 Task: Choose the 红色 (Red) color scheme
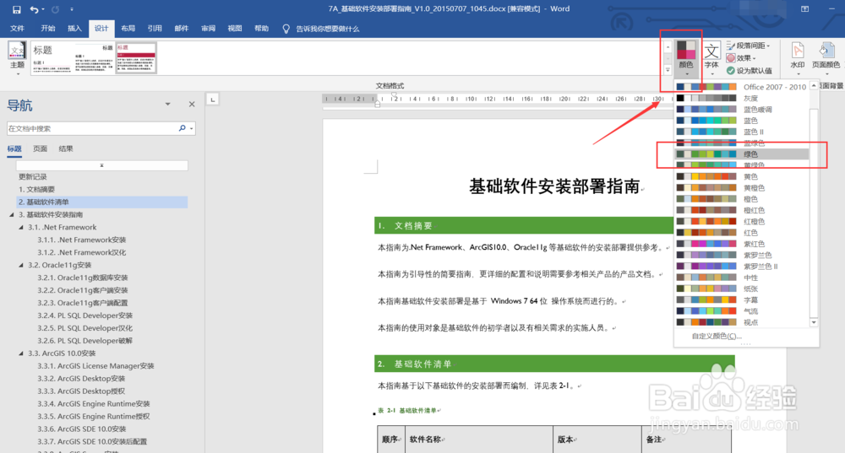[x=742, y=233]
